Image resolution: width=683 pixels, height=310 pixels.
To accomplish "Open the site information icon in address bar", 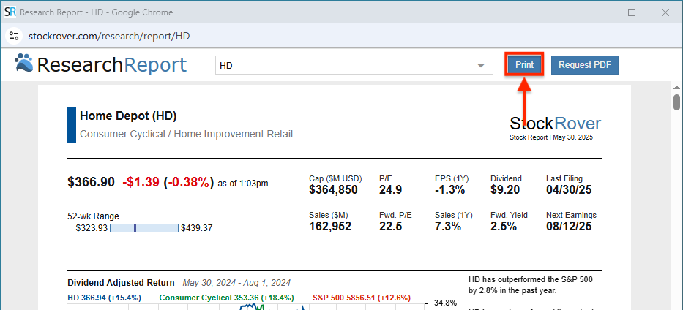I will (13, 36).
